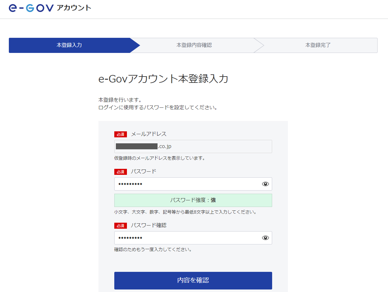Click the 確認のためもう一度入力 hint text
The height and width of the screenshot is (292, 388).
tap(153, 249)
